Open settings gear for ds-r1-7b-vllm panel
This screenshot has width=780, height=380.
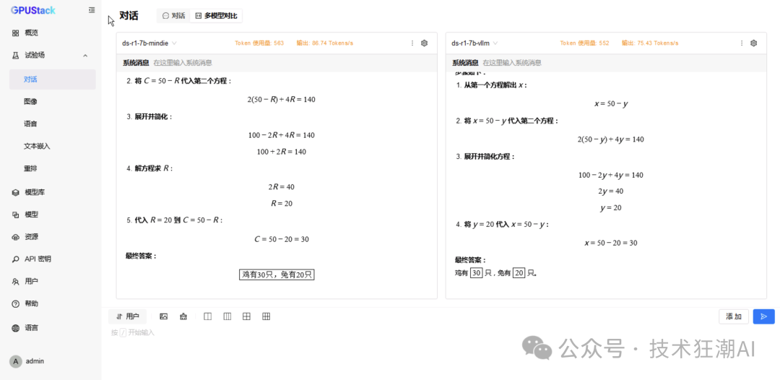753,43
